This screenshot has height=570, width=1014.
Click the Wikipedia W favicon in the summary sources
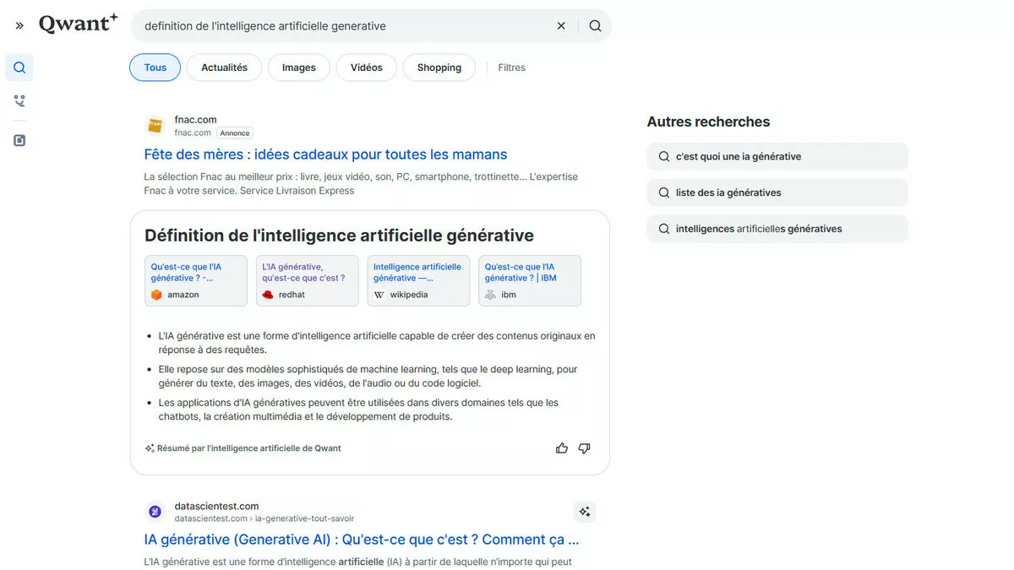click(x=379, y=294)
